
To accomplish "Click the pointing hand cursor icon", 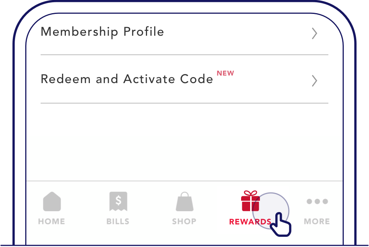I will pos(281,224).
